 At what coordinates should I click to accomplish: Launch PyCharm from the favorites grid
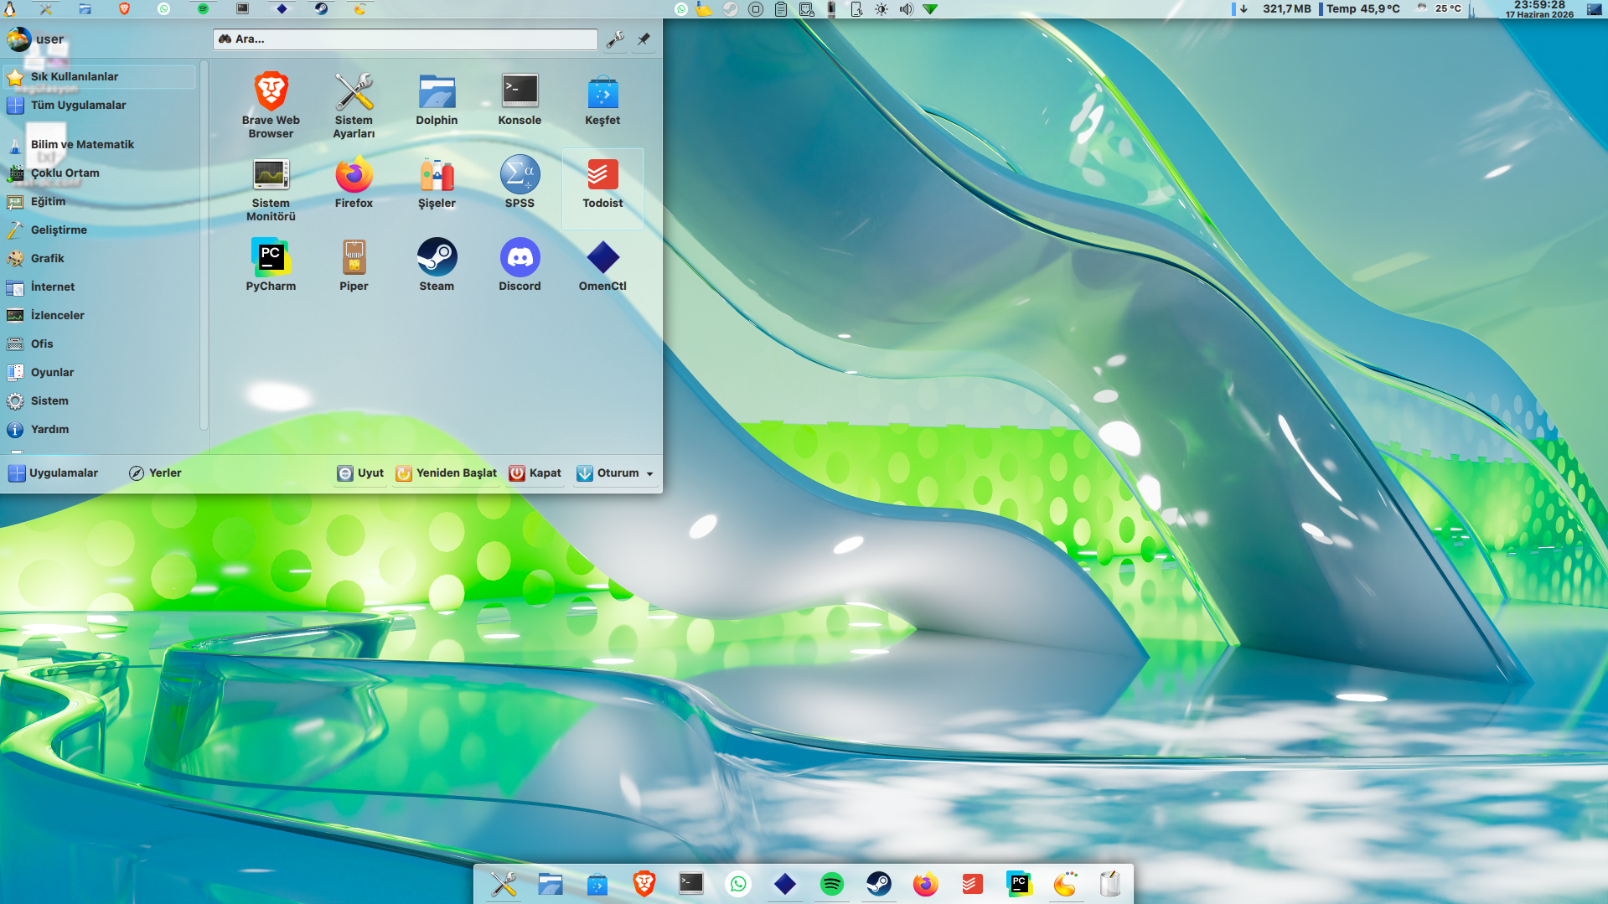pos(271,265)
